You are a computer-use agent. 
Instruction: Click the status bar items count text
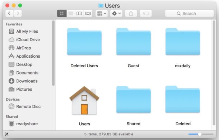click(x=109, y=134)
